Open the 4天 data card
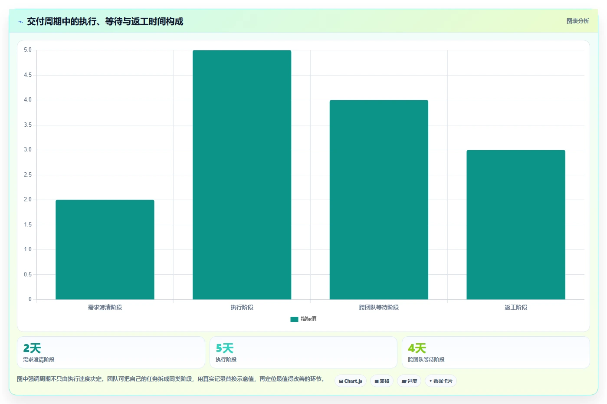 (x=495, y=352)
